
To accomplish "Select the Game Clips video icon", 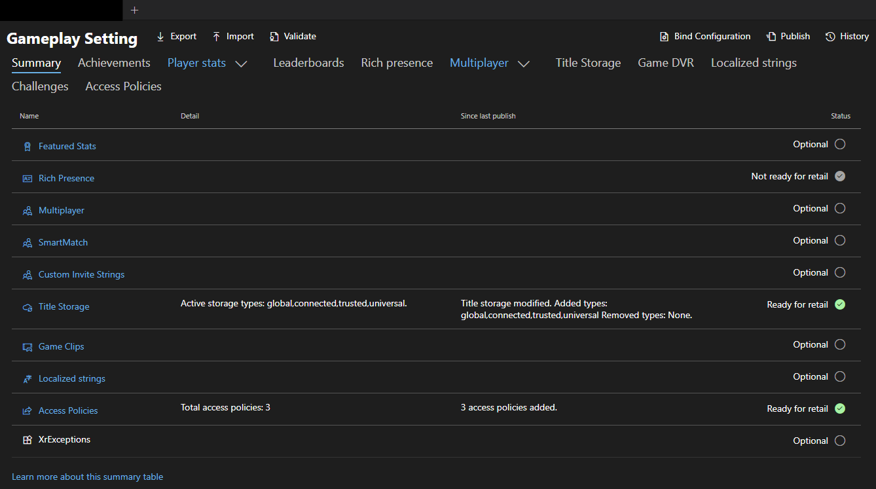I will pyautogui.click(x=26, y=346).
